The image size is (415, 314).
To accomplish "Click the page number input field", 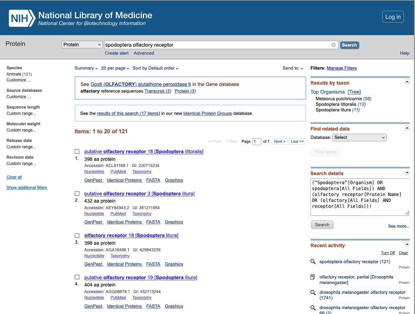I will click(x=256, y=141).
